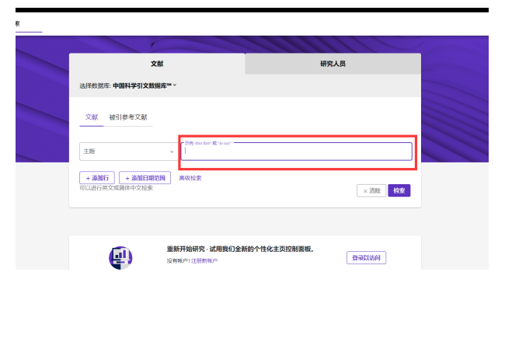The image size is (512, 342).
Task: Open the 被引参考文献 sub-tab
Action: coord(128,117)
